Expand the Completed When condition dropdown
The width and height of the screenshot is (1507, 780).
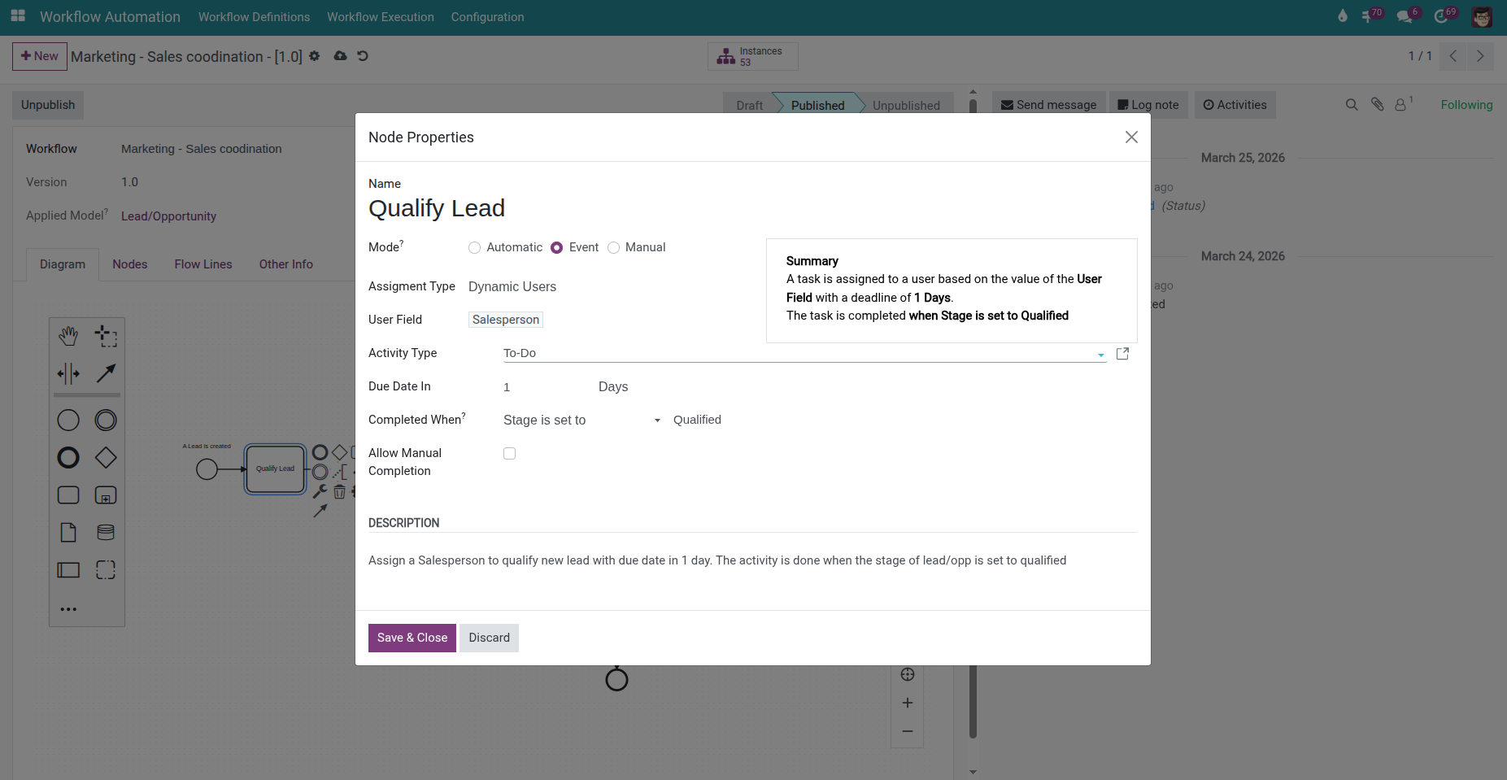[656, 421]
